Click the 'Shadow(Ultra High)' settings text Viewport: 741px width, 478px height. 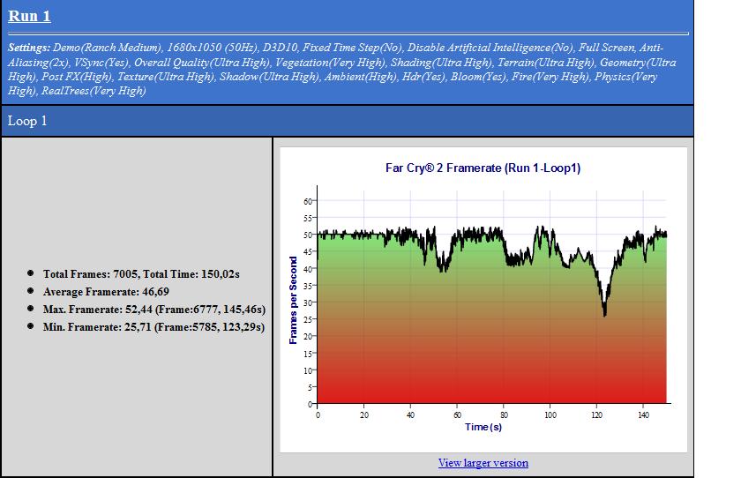(x=269, y=77)
